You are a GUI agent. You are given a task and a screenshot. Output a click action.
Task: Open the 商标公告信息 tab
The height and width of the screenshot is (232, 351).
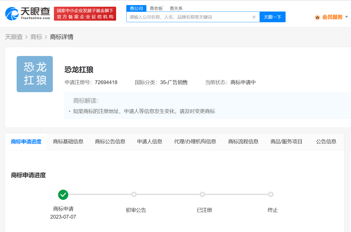tap(110, 142)
